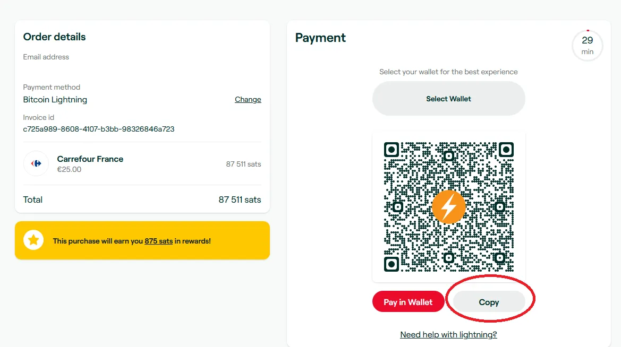The width and height of the screenshot is (621, 347).
Task: Open the Need help with lightning link
Action: pos(448,335)
